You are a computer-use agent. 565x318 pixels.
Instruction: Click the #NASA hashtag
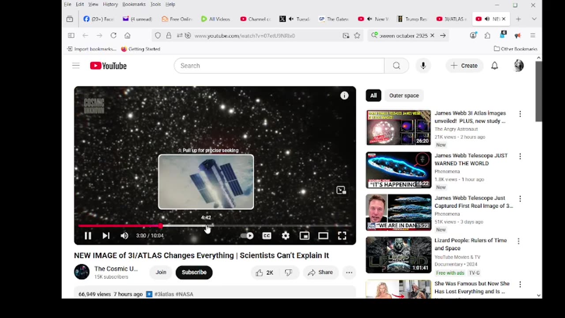click(x=185, y=294)
